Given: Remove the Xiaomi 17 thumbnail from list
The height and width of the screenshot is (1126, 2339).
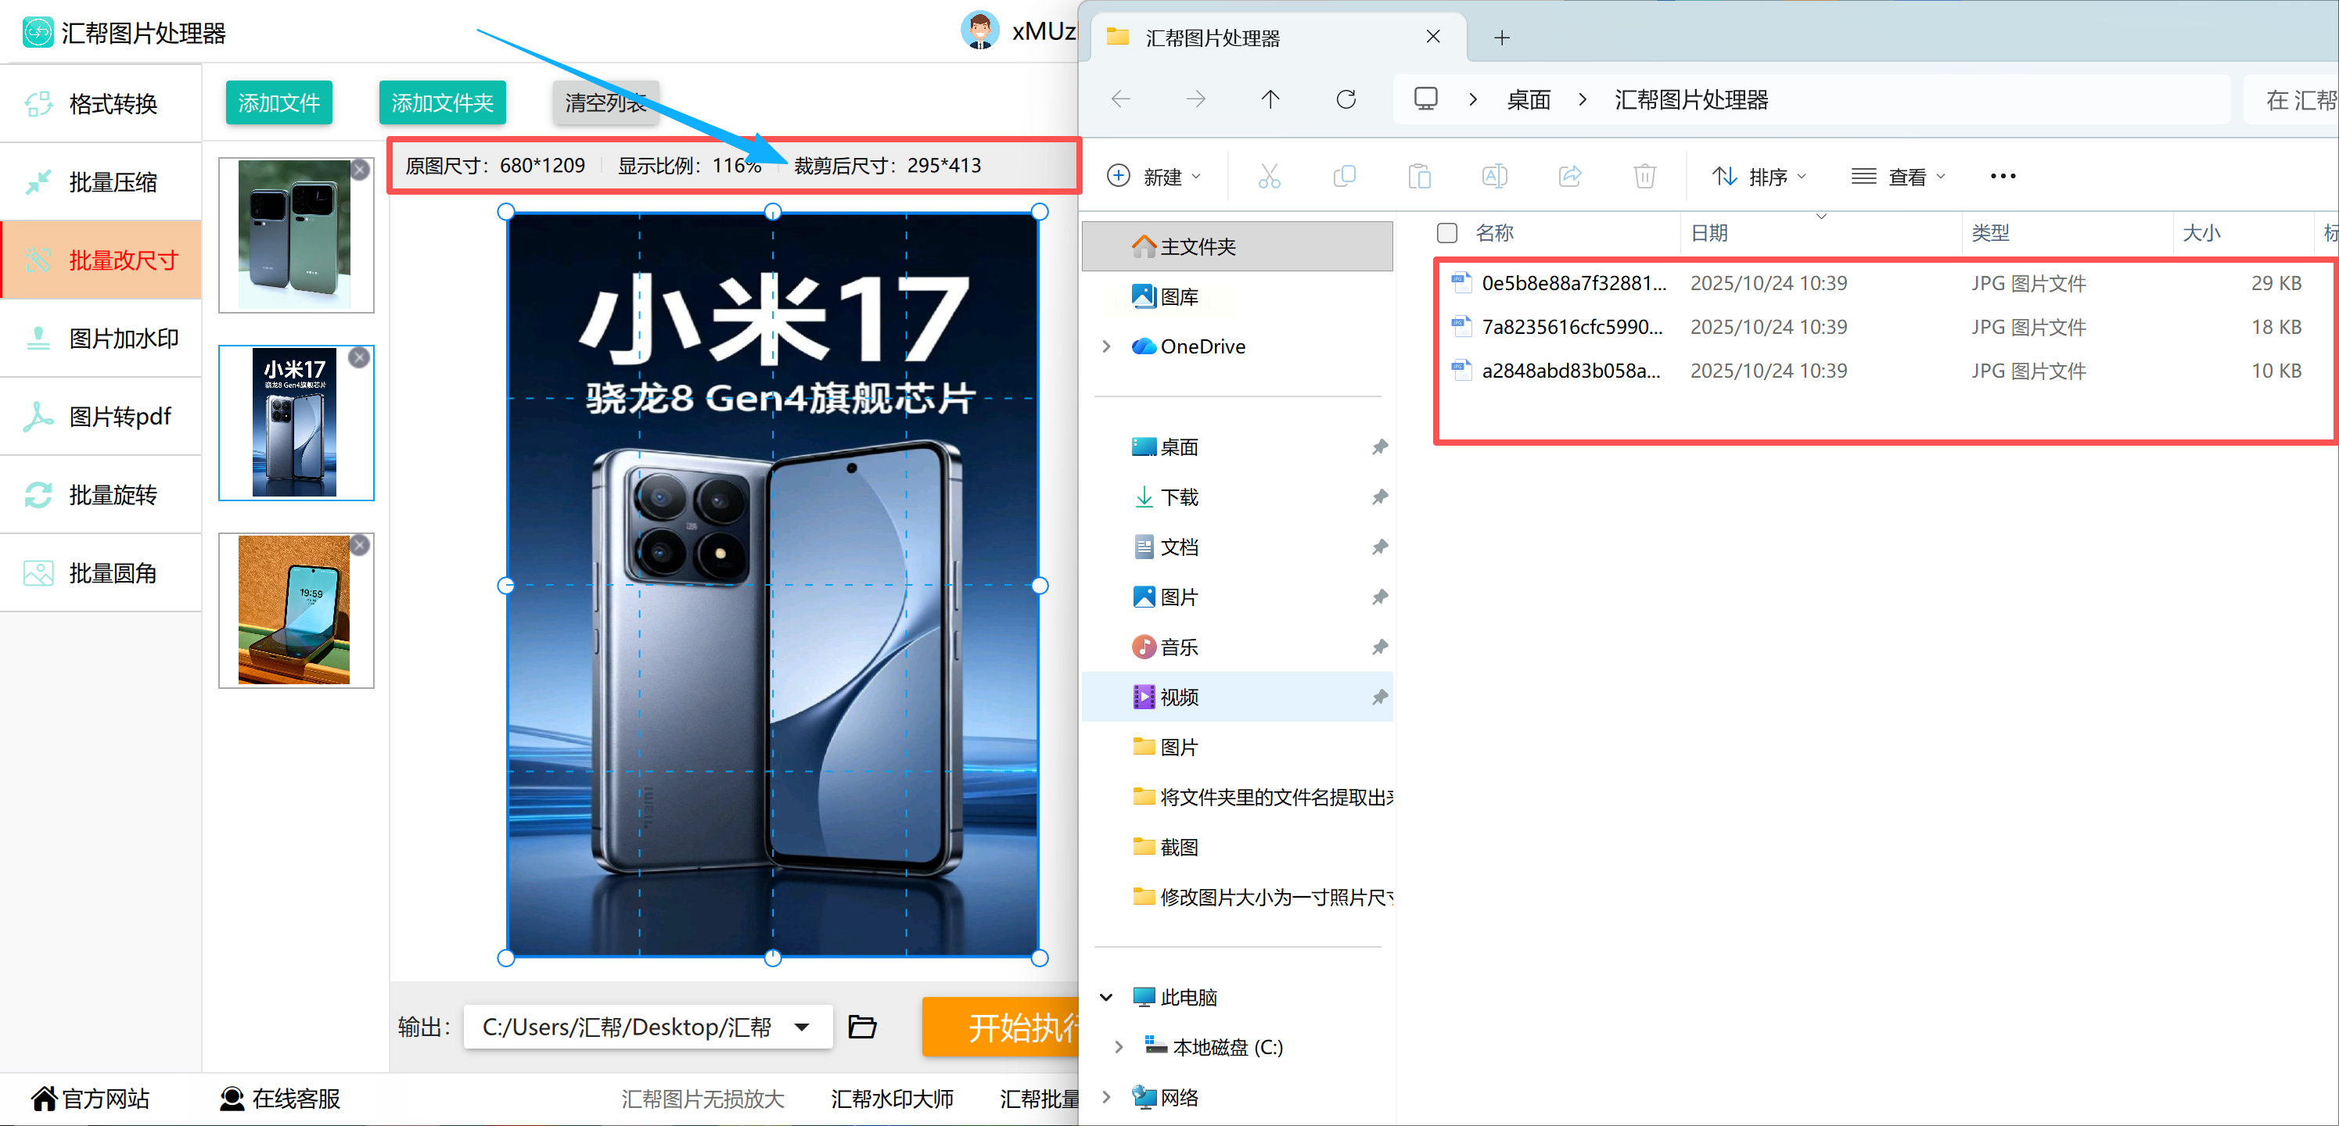Looking at the screenshot, I should 360,357.
